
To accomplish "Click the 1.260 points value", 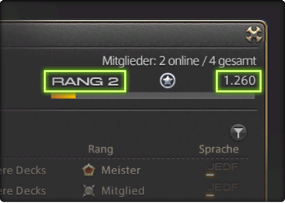I will [x=240, y=81].
